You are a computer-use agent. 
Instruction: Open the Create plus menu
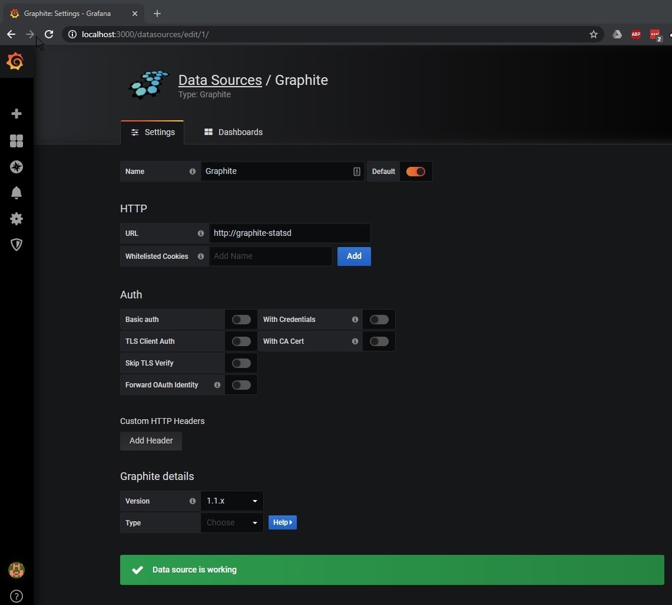(16, 114)
